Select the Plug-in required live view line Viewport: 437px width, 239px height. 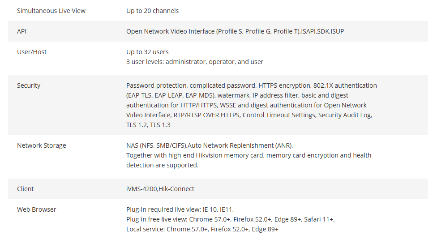click(x=180, y=209)
